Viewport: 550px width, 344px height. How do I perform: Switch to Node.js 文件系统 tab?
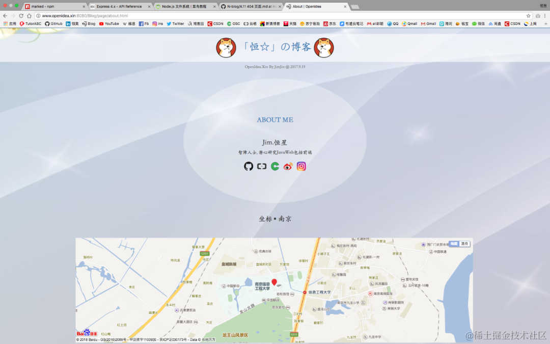point(185,6)
